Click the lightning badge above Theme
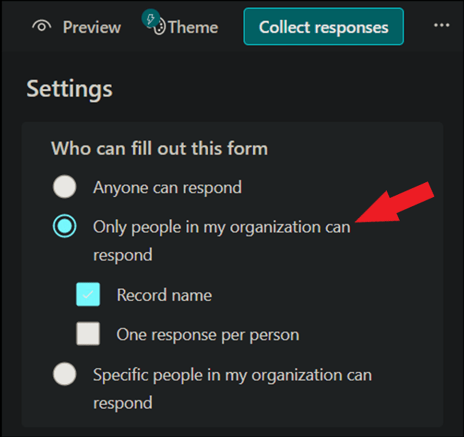This screenshot has width=464, height=437. click(x=150, y=18)
